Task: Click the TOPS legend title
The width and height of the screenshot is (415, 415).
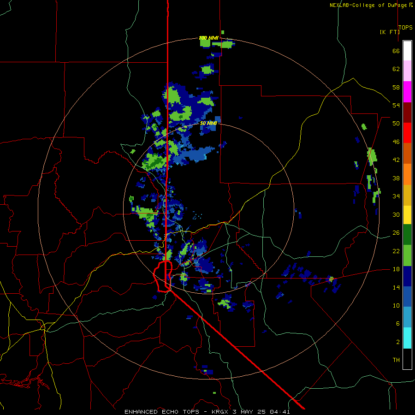Action: point(405,28)
